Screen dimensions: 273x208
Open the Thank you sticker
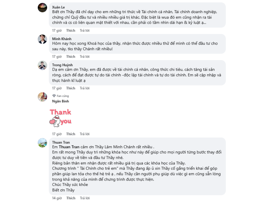pyautogui.click(x=60, y=117)
